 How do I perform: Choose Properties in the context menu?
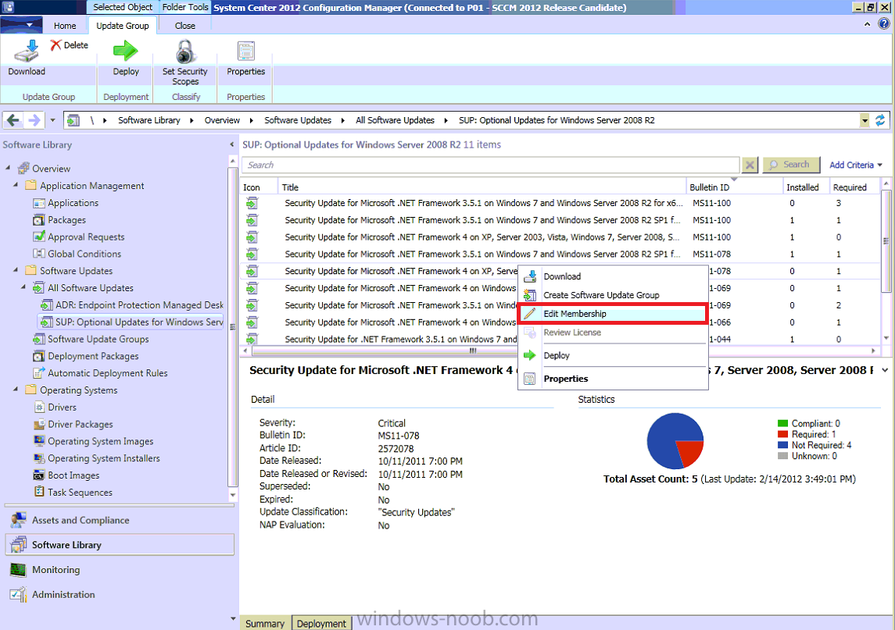[613, 379]
